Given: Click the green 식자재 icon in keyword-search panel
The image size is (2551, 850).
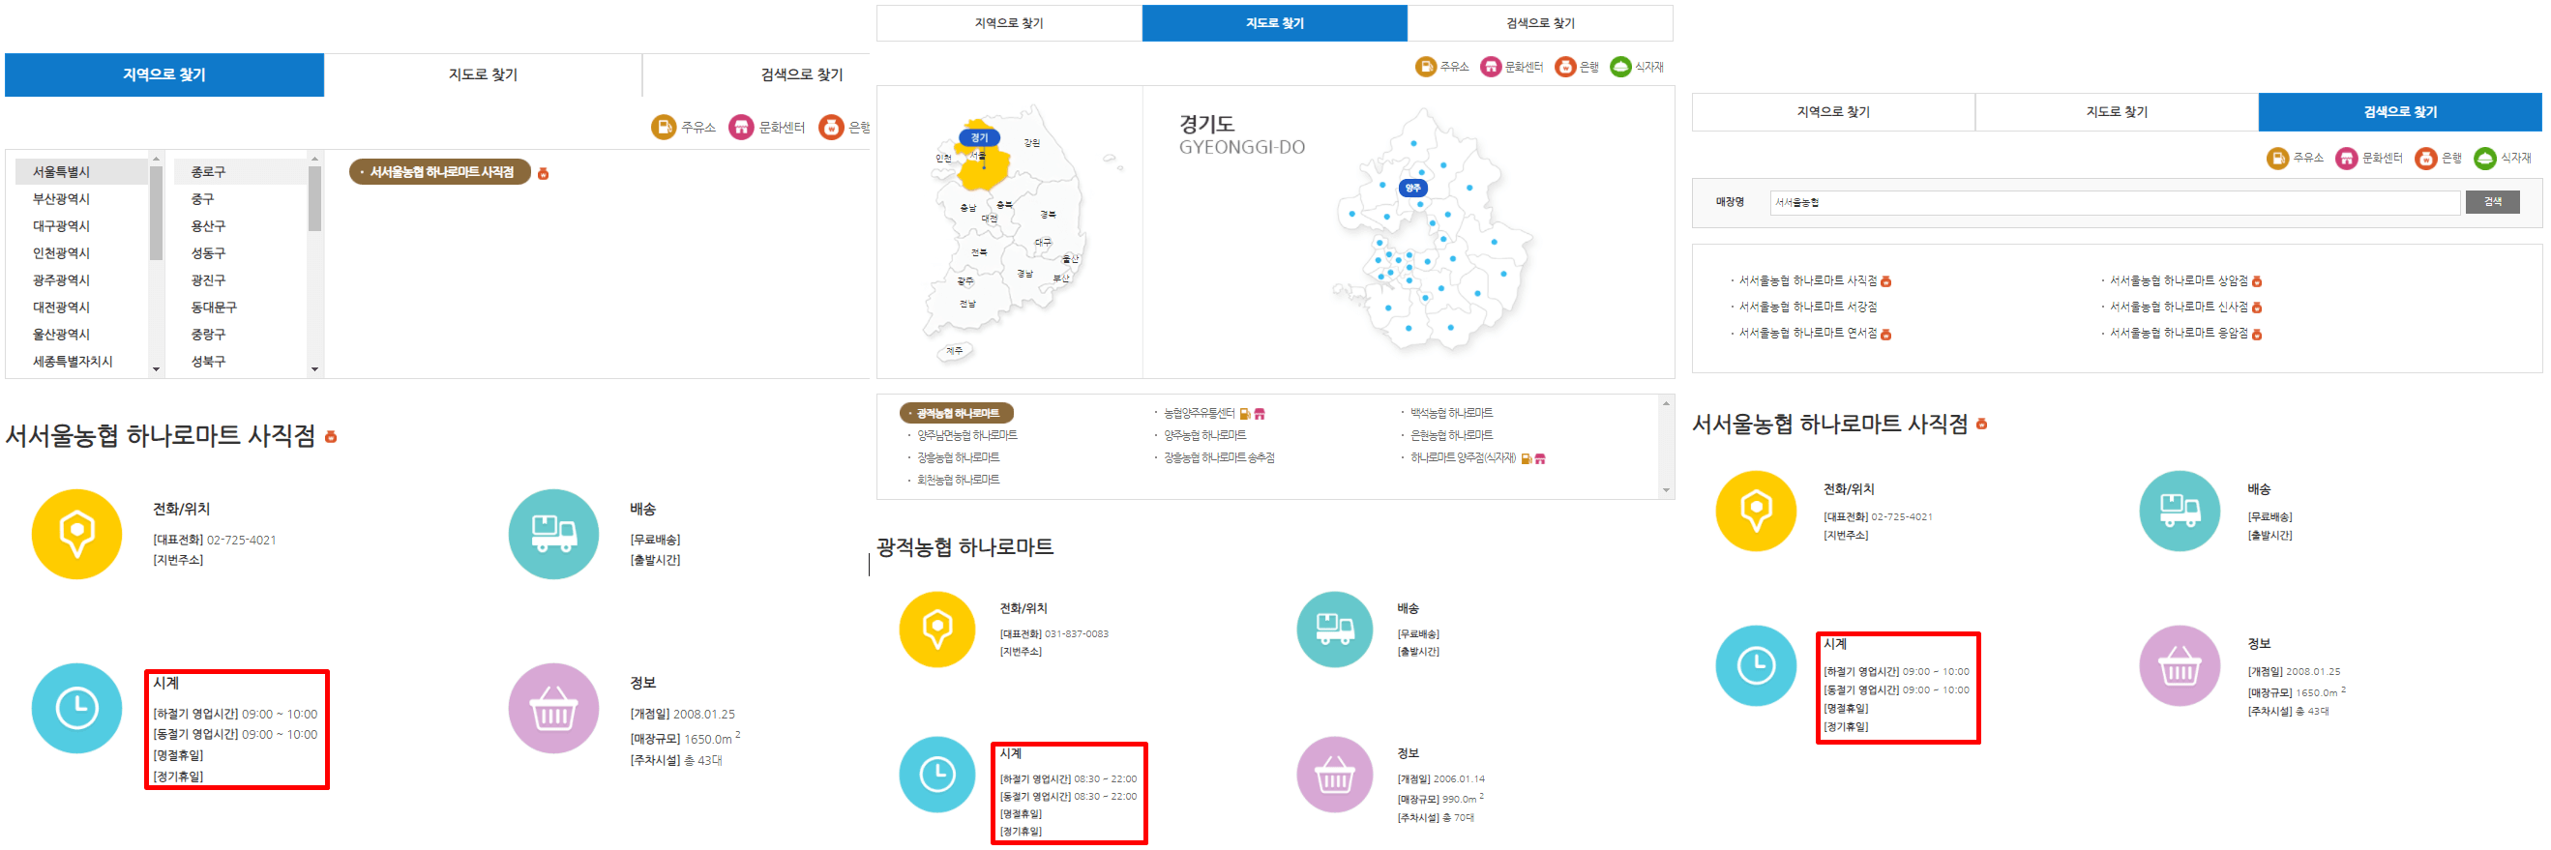Looking at the screenshot, I should pyautogui.click(x=2484, y=159).
